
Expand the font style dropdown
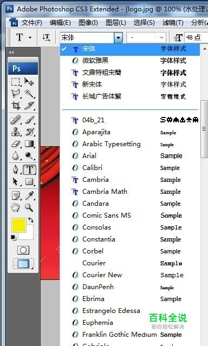point(161,38)
